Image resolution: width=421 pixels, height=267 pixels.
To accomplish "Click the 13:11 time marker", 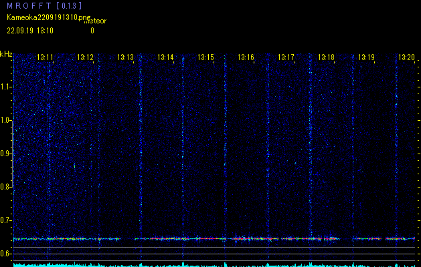I will point(45,57).
